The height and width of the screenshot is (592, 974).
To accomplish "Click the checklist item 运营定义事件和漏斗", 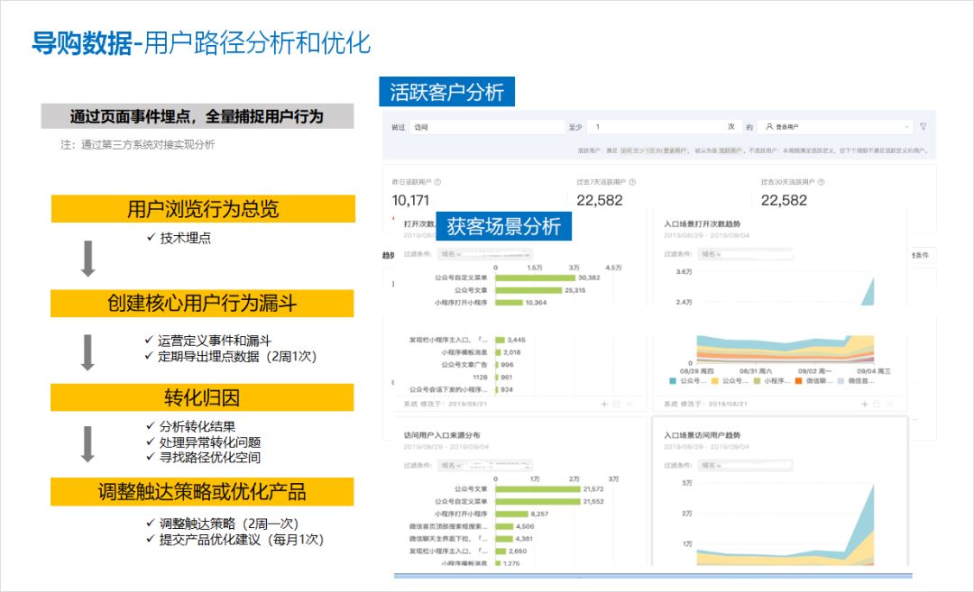I will click(215, 340).
